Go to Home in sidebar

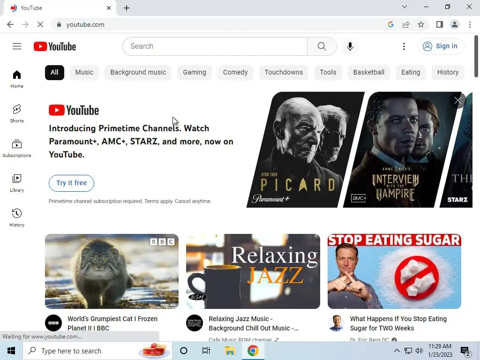coord(17,79)
